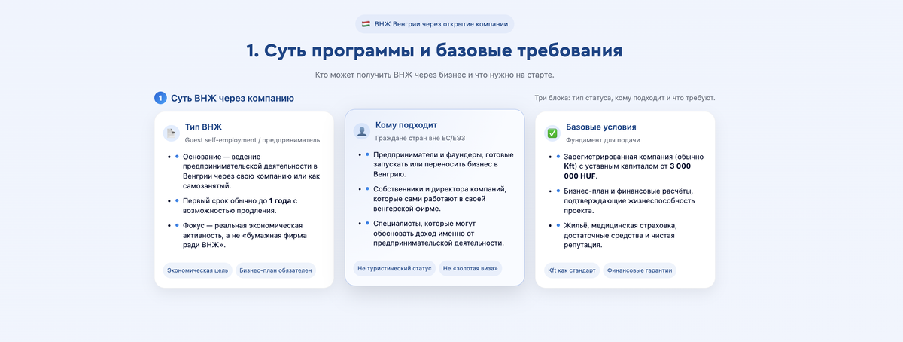Click the bullet Предприниматели и фаундеры
This screenshot has height=342, width=903.
[x=443, y=163]
